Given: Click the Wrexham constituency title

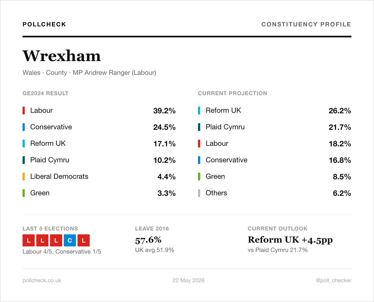Looking at the screenshot, I should pos(62,56).
